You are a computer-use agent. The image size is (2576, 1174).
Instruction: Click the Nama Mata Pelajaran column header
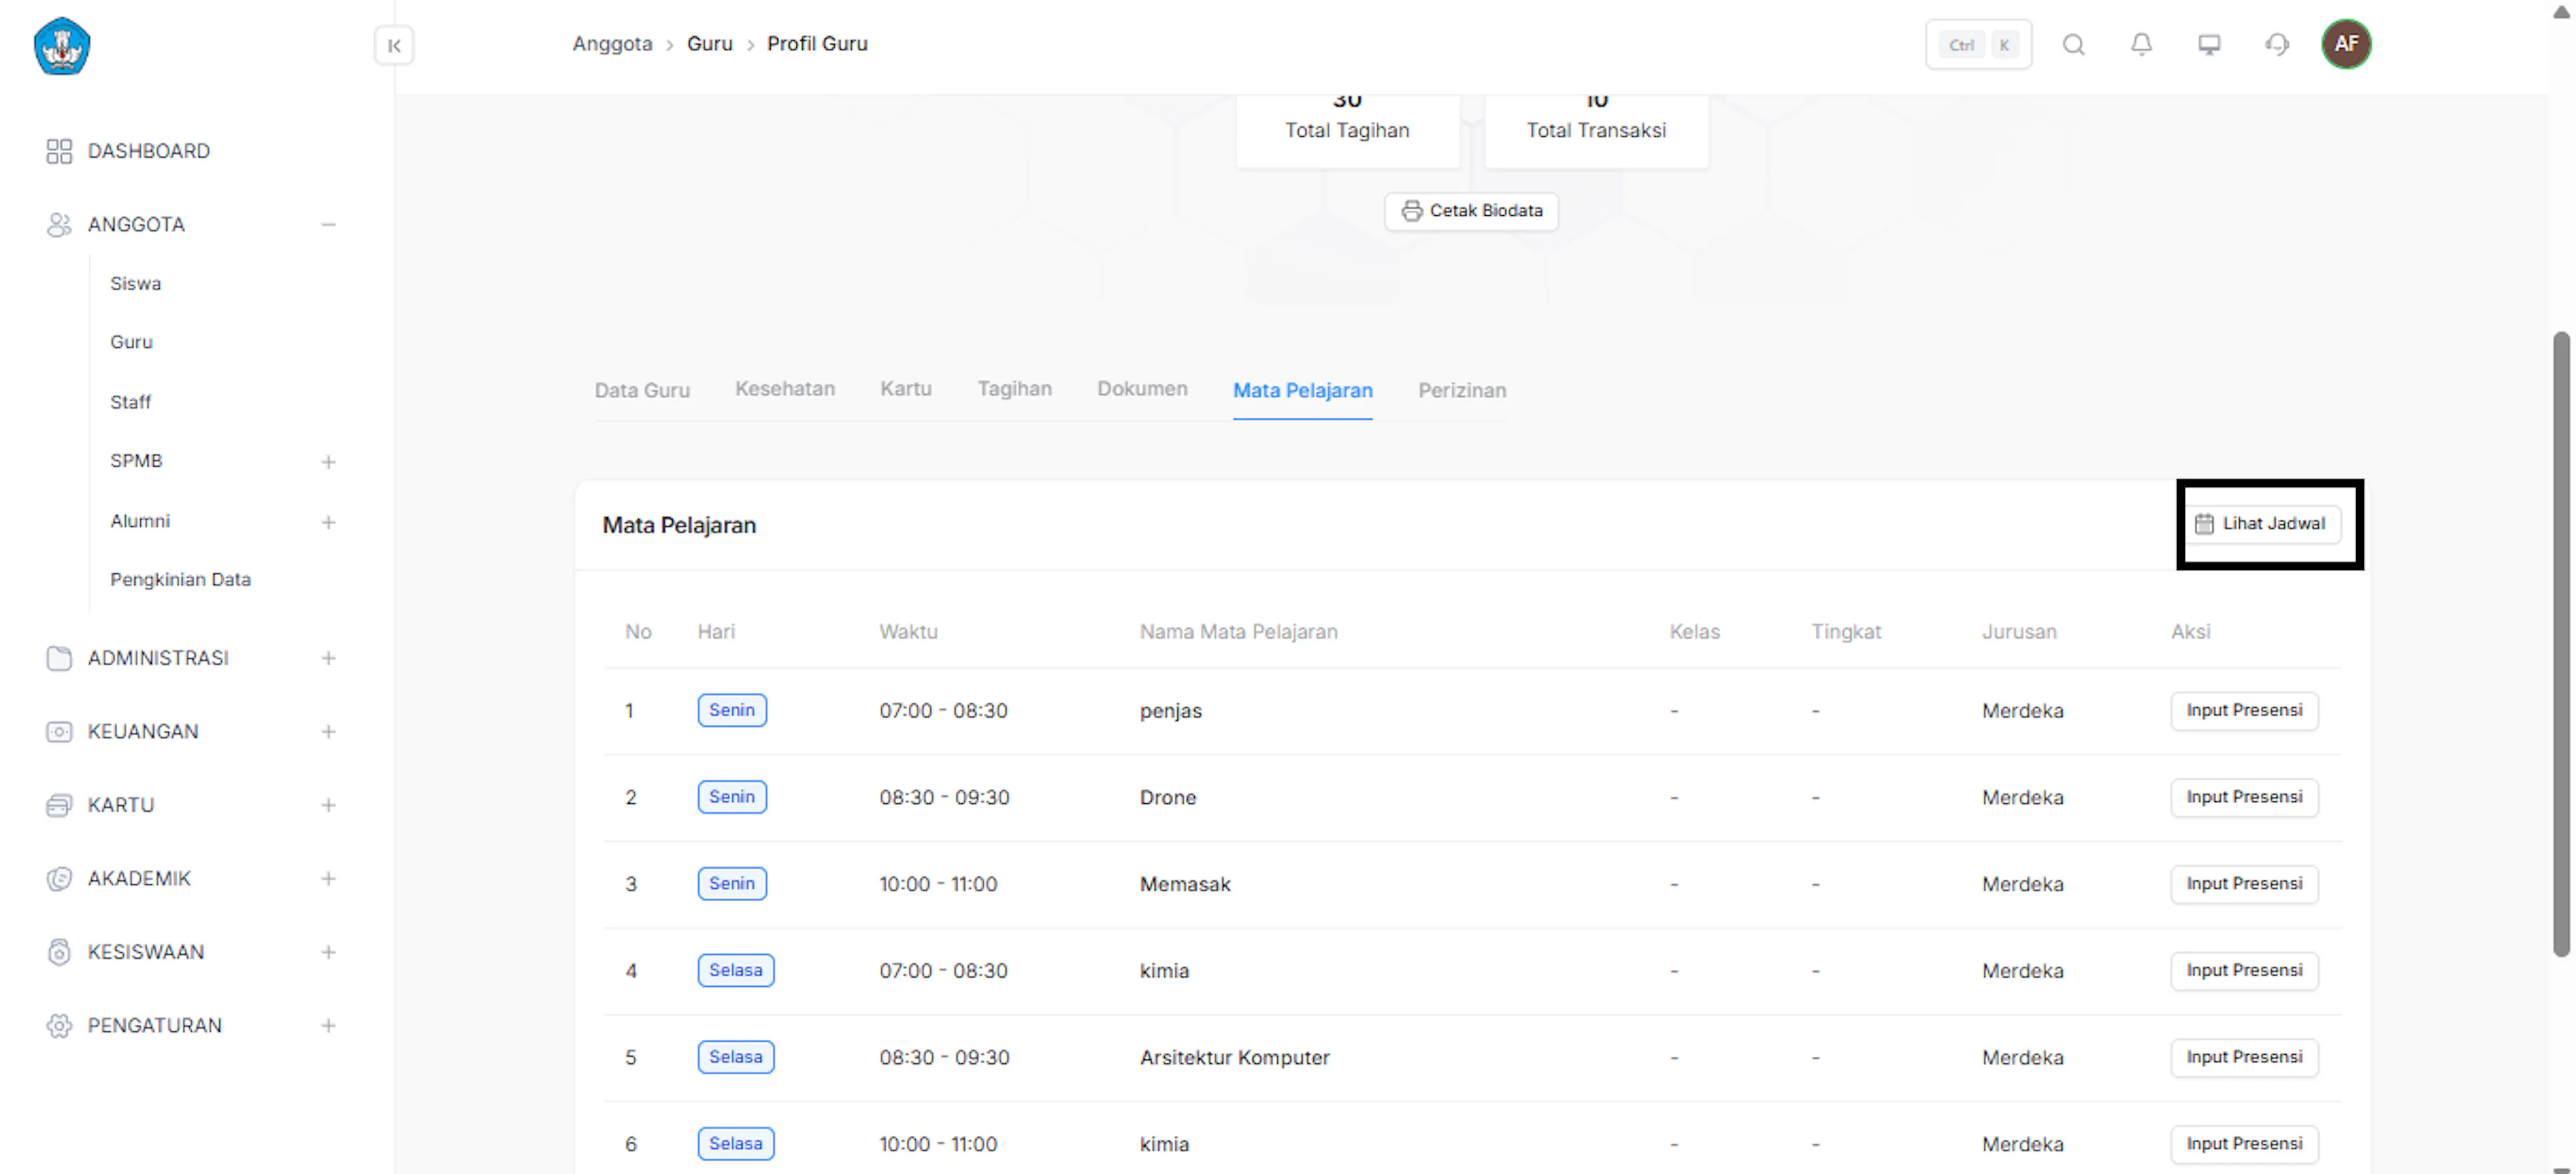coord(1239,632)
